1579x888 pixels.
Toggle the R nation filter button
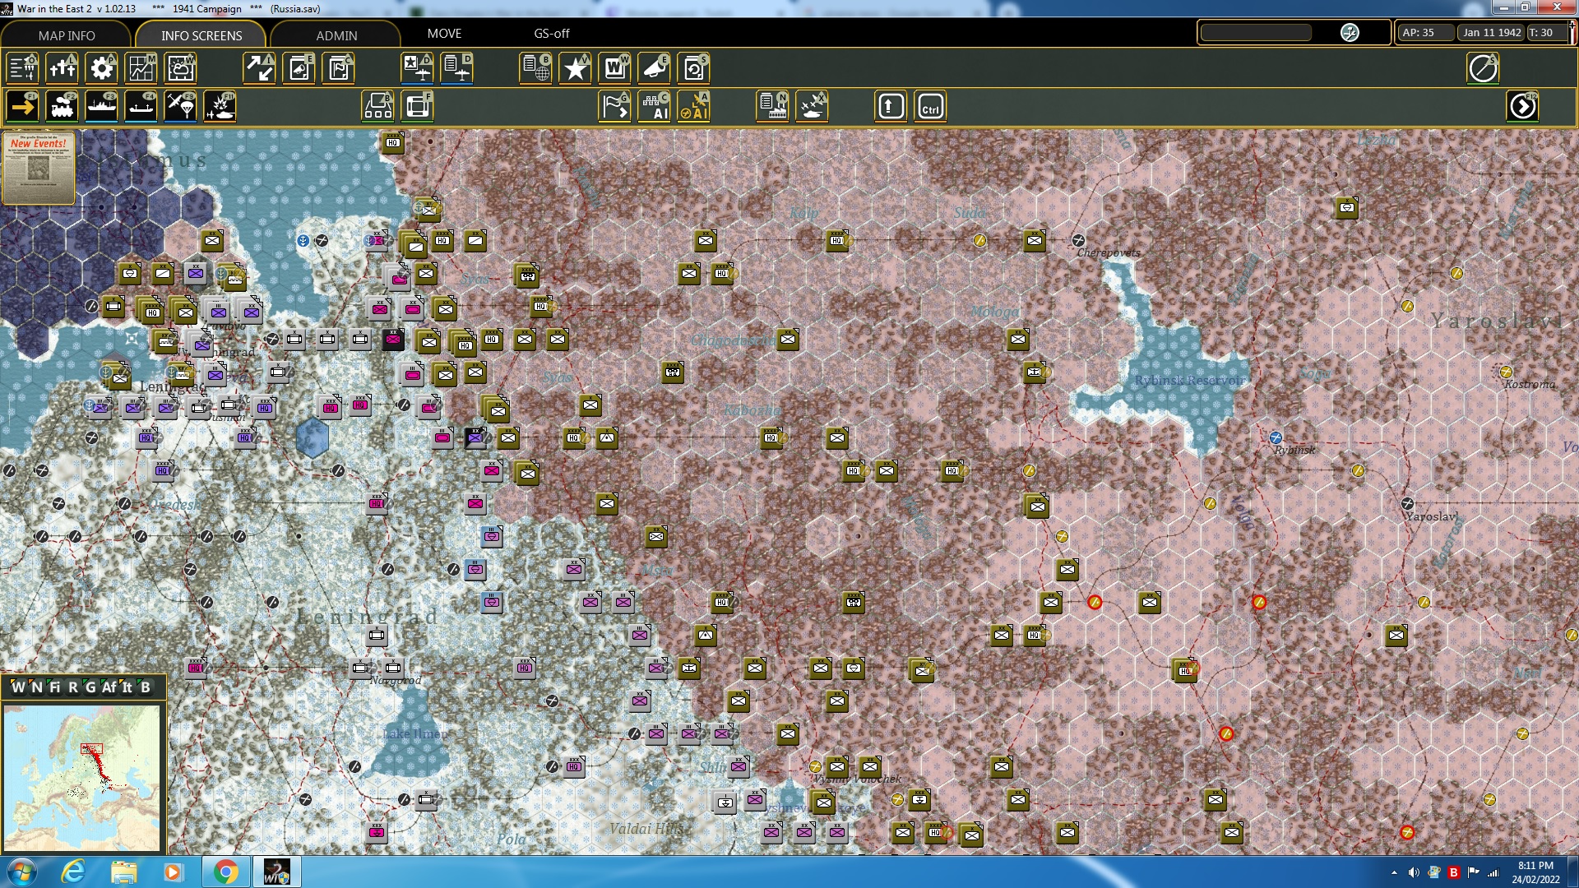[73, 687]
